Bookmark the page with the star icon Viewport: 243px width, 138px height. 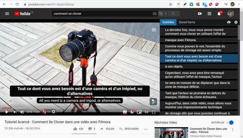click(x=171, y=4)
